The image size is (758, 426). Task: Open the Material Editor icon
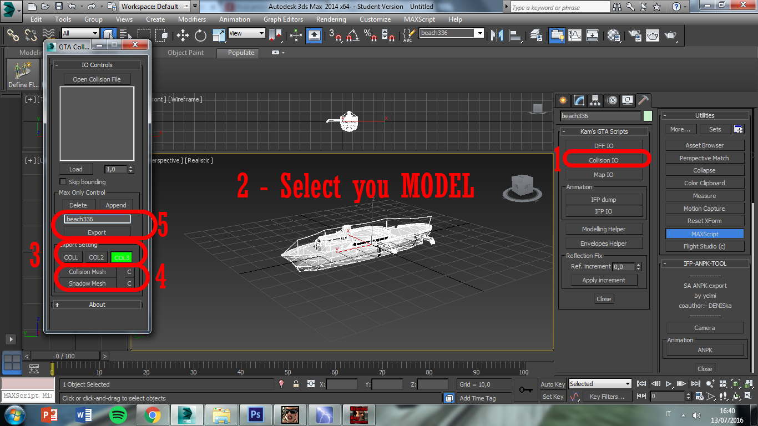click(x=613, y=35)
